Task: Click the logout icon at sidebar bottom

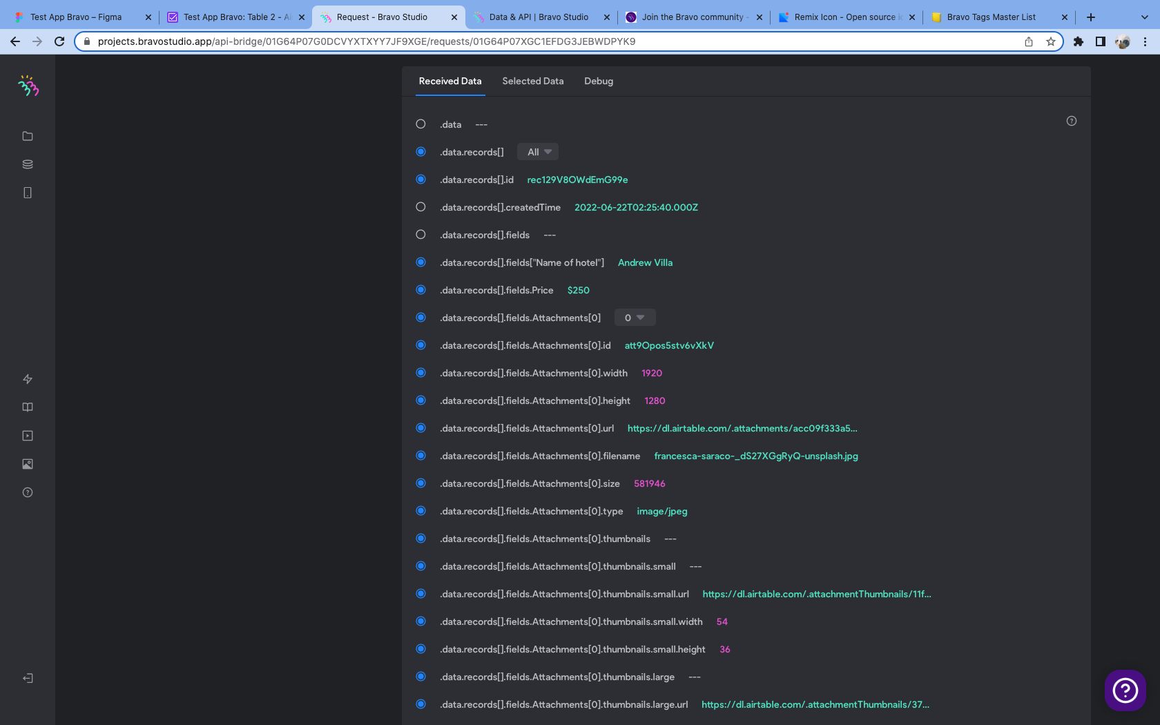Action: [x=28, y=678]
